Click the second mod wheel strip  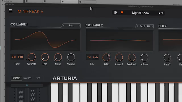33,95
